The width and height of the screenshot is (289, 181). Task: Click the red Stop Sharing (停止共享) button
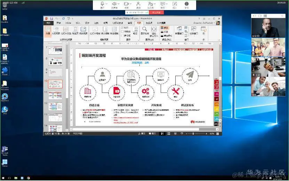click(x=156, y=13)
